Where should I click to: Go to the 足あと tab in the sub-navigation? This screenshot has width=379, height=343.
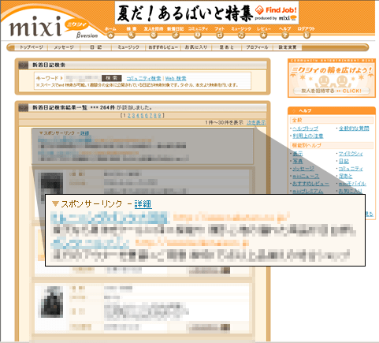click(x=226, y=47)
